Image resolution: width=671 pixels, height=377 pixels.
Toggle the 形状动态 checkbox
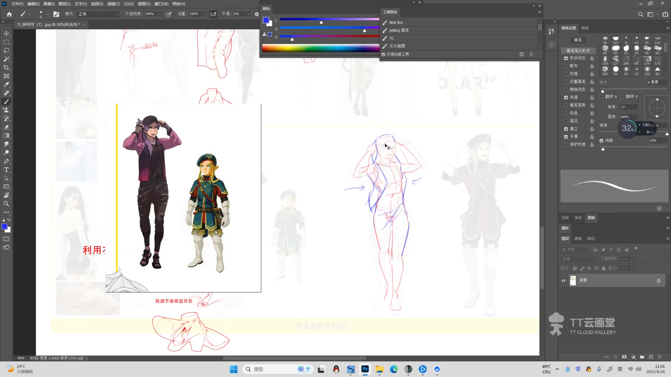tap(566, 58)
